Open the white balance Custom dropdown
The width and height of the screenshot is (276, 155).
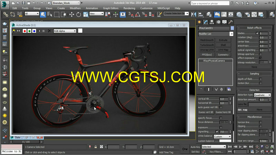pyautogui.click(x=222, y=136)
